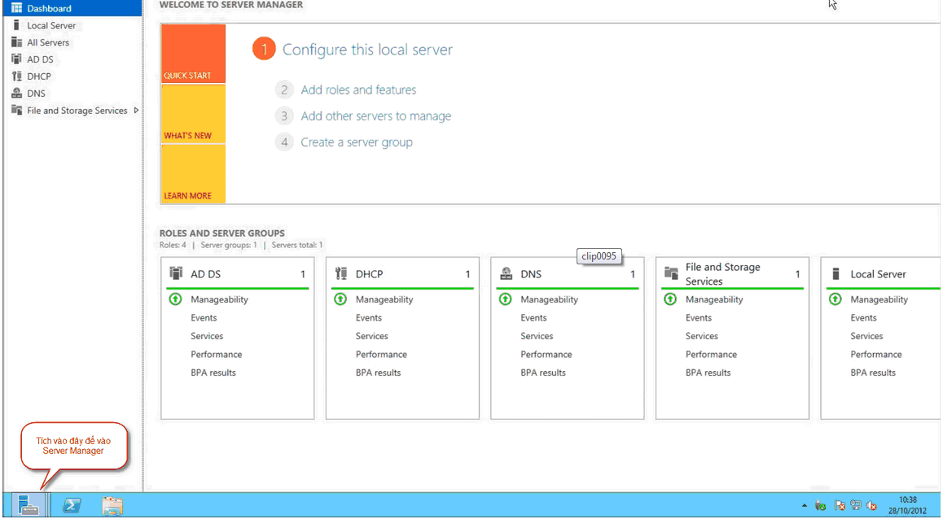Expand the File and Storage Services arrow
Viewport: 943px width, 519px height.
(x=137, y=111)
